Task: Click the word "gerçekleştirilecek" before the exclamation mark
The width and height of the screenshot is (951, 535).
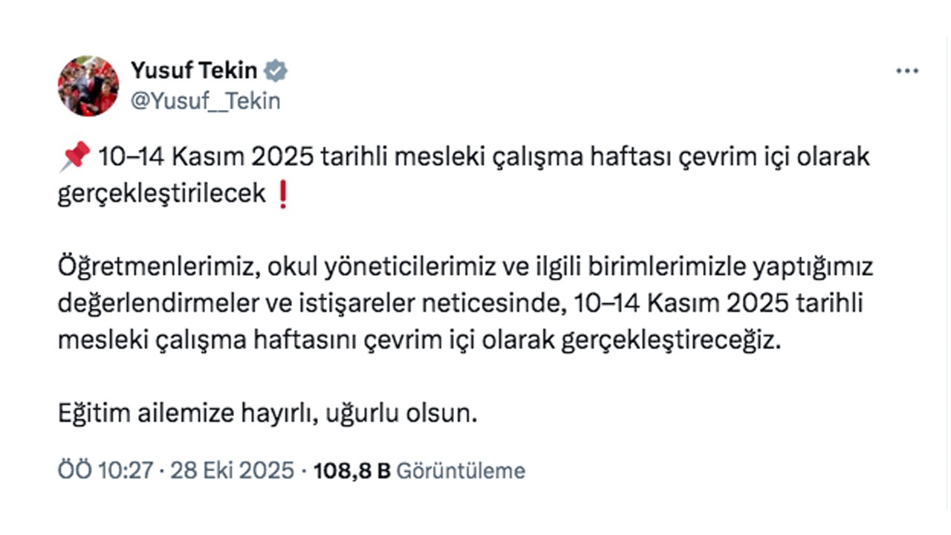Action: [x=161, y=193]
